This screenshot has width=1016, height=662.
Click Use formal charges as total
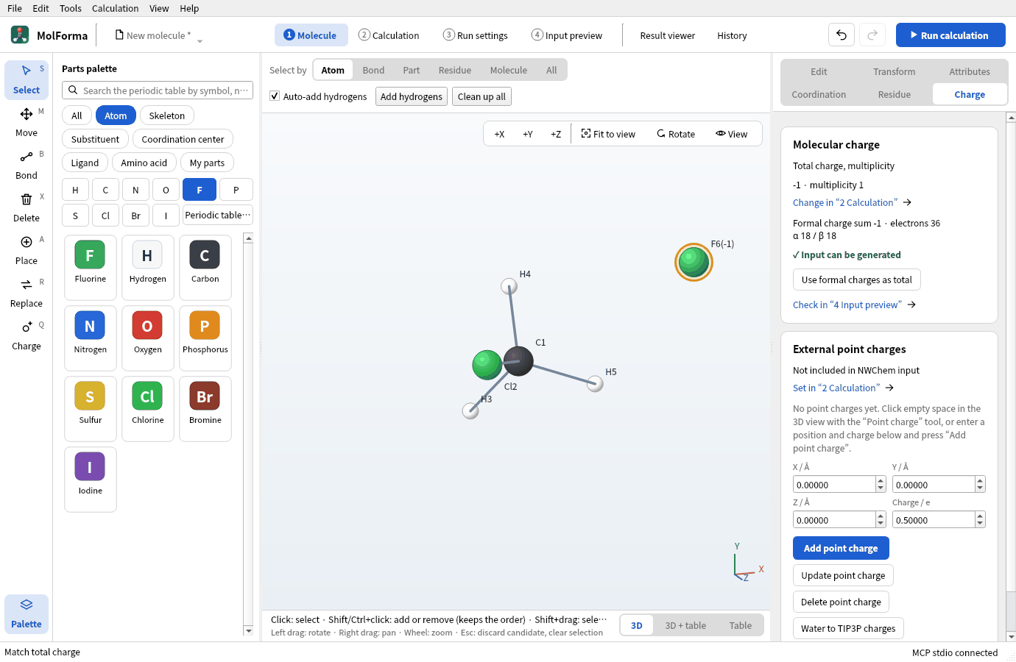[857, 280]
